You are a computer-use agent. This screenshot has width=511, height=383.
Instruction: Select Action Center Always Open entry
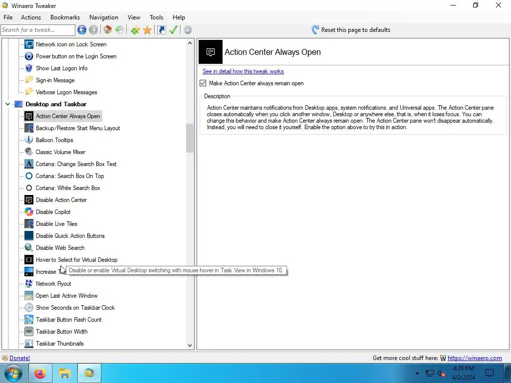(68, 116)
